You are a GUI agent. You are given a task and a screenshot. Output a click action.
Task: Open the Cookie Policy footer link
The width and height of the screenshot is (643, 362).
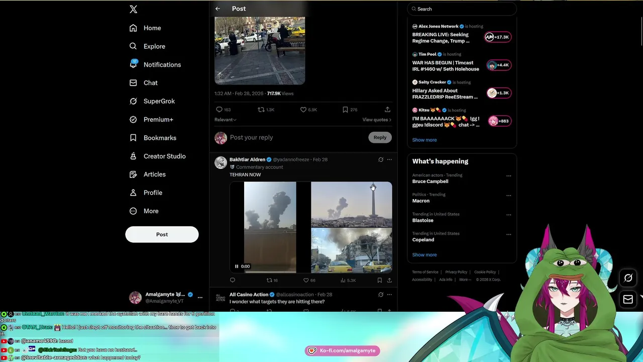point(485,272)
